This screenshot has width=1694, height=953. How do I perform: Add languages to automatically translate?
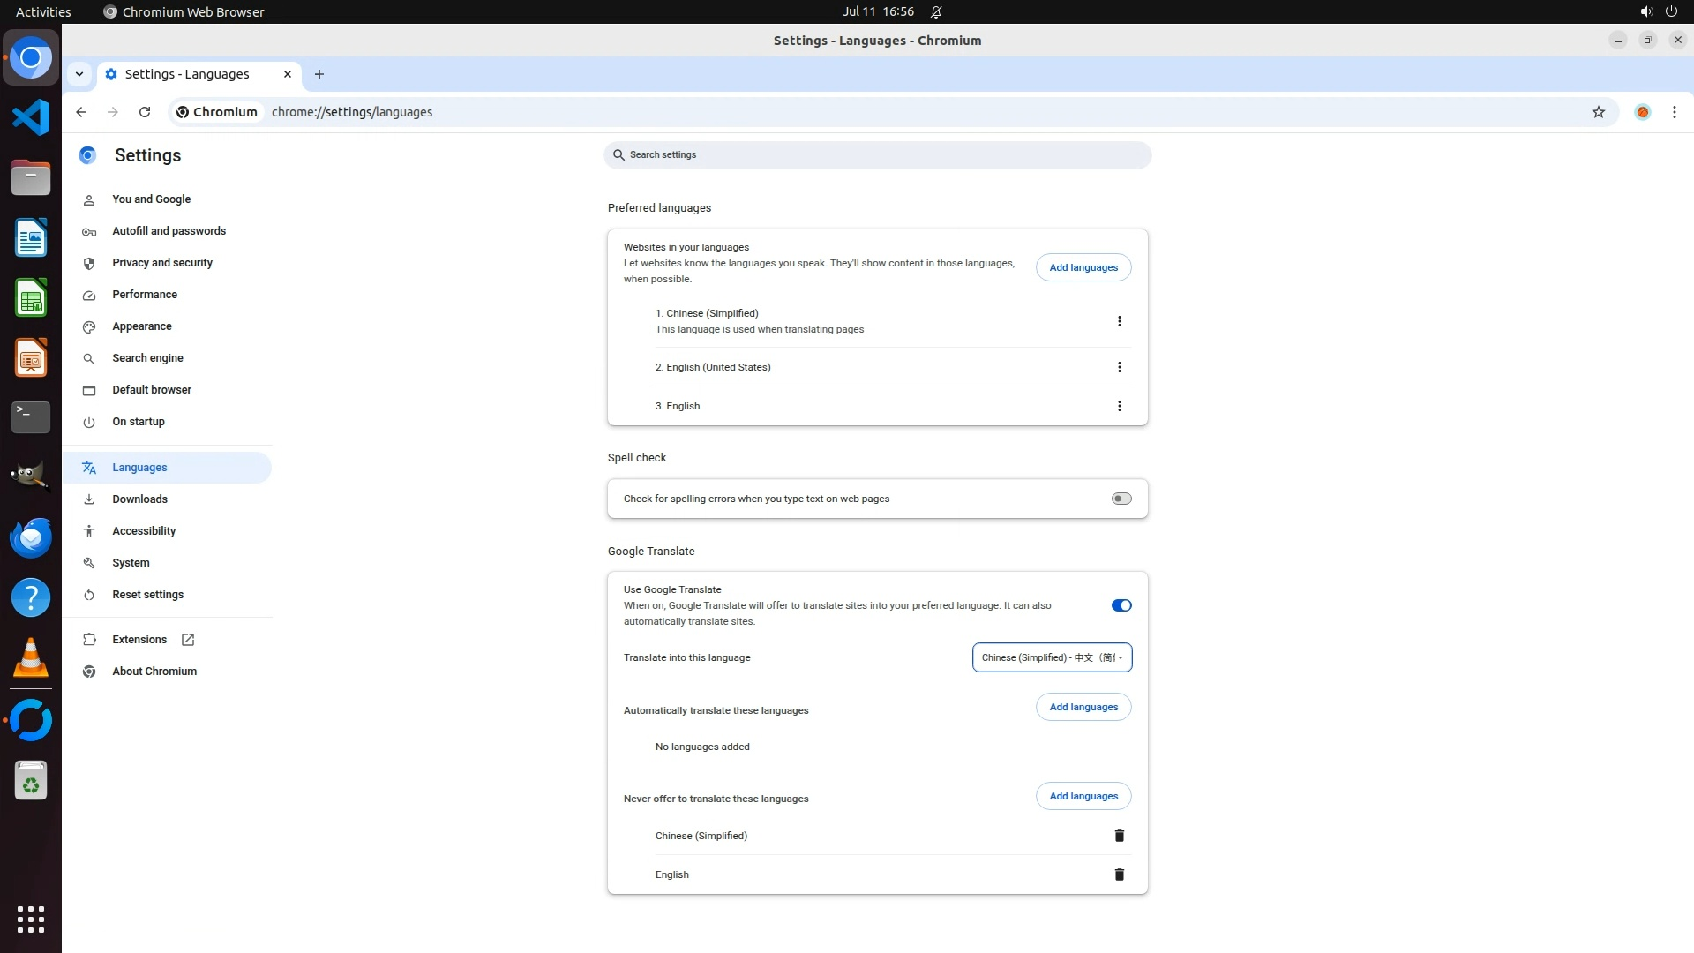pos(1083,707)
